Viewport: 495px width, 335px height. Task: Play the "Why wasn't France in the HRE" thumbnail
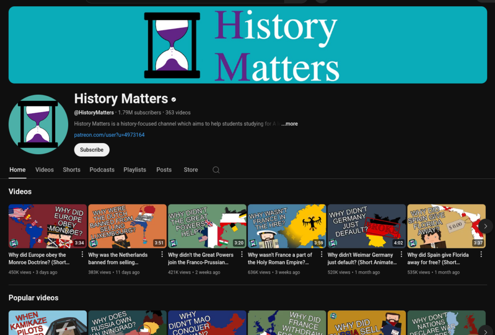[x=287, y=226]
